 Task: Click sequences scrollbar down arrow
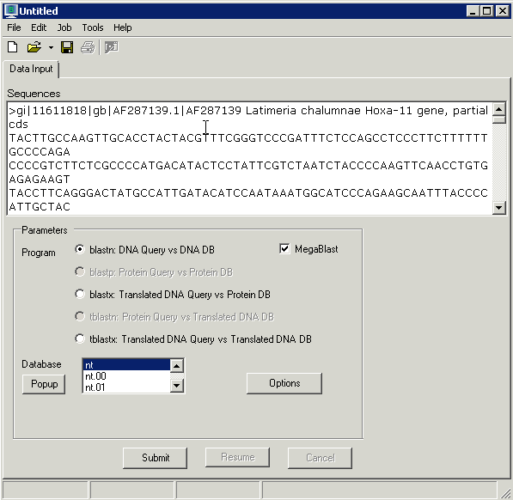click(498, 208)
